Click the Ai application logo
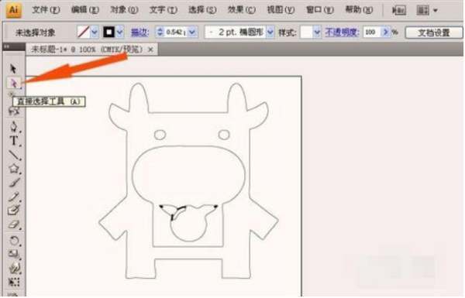This screenshot has width=465, height=298. pyautogui.click(x=13, y=10)
